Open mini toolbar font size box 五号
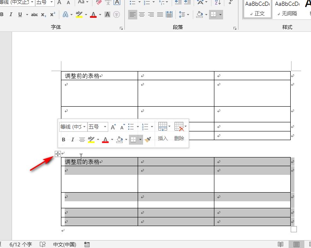Image resolution: width=311 pixels, height=248 pixels. click(x=98, y=126)
